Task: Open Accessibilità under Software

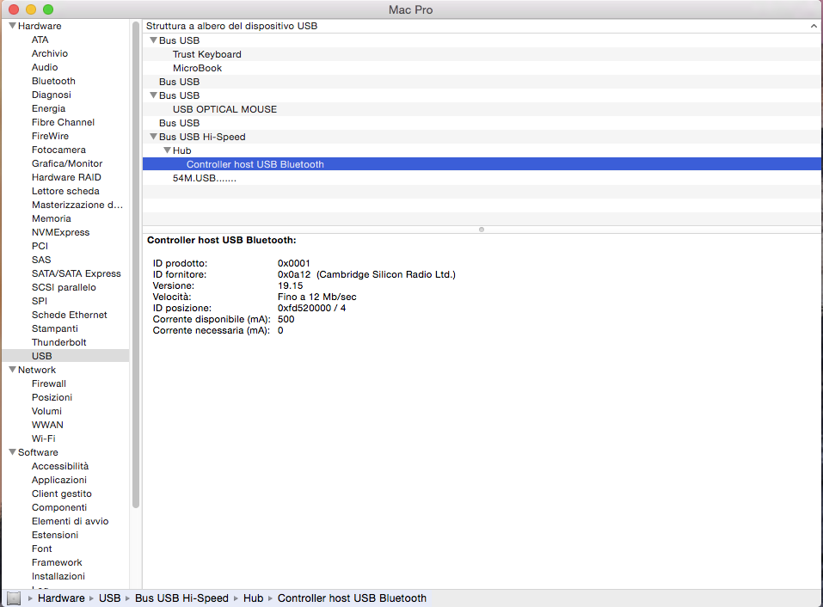Action: (x=60, y=466)
